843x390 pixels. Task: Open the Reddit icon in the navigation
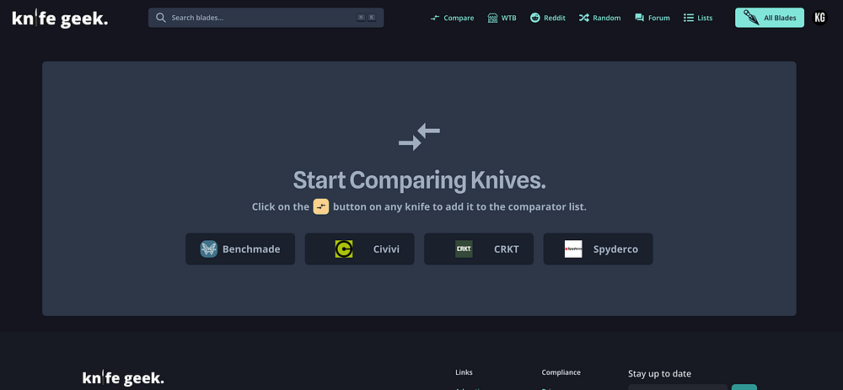point(535,18)
